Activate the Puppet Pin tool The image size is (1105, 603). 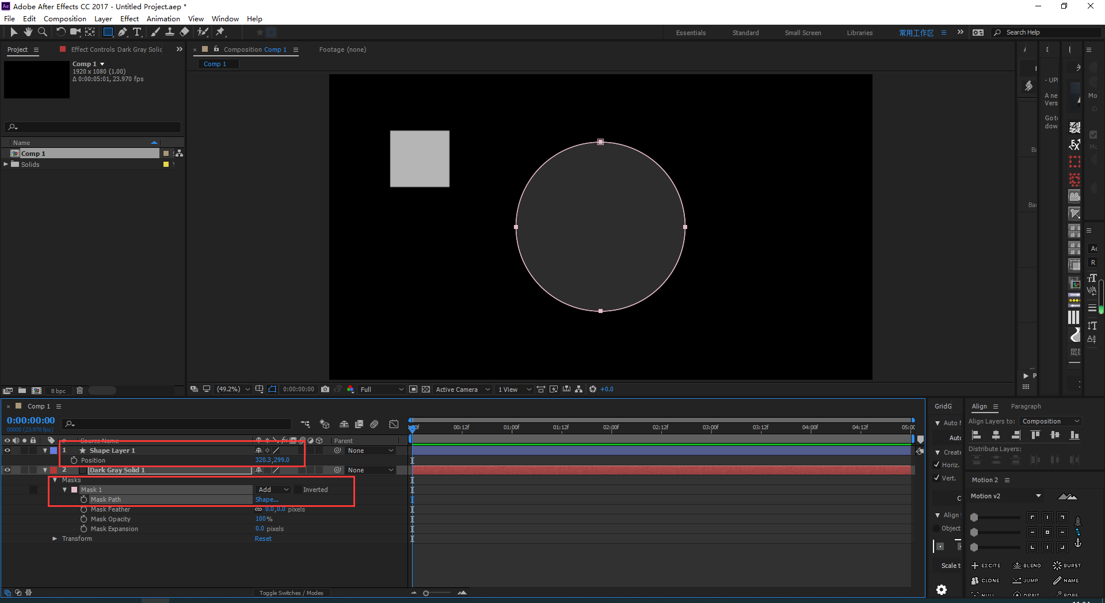[x=220, y=32]
